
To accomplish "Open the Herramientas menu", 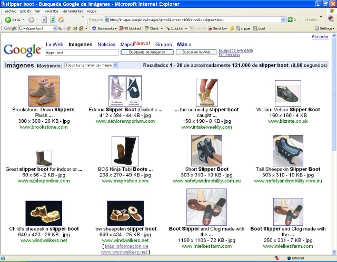I will point(73,11).
